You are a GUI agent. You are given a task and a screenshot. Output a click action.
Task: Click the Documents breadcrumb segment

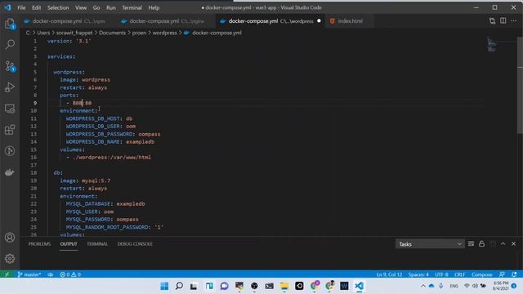point(112,33)
